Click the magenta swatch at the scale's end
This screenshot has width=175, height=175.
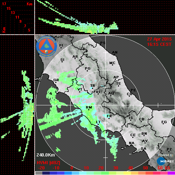(171, 173)
